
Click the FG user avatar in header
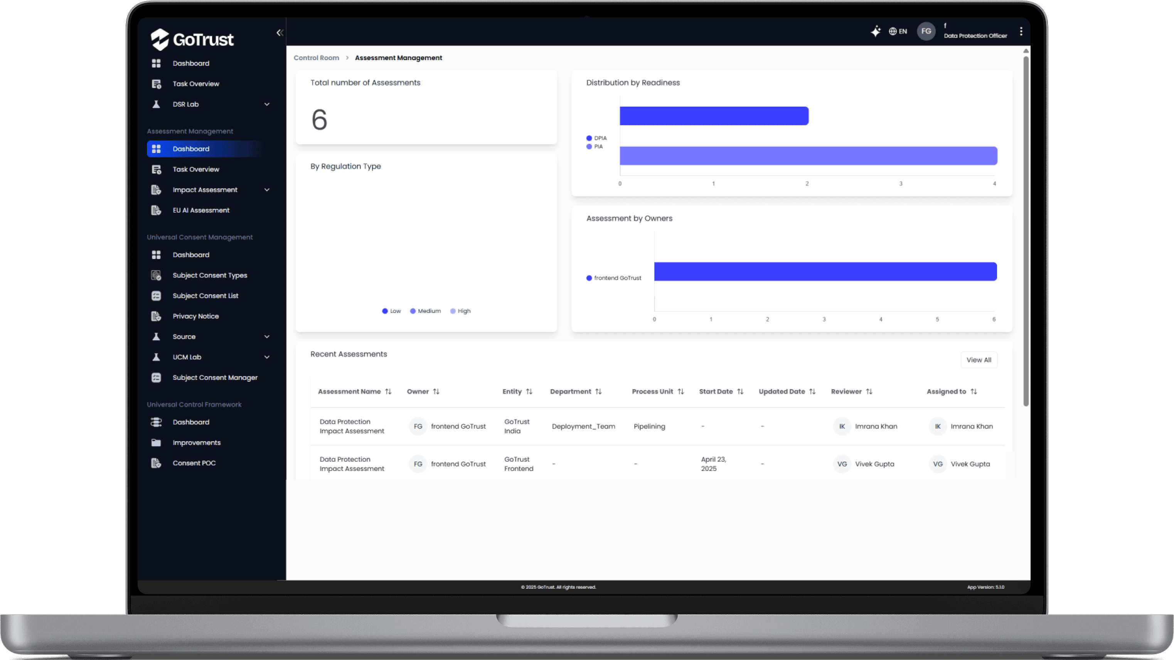(926, 32)
